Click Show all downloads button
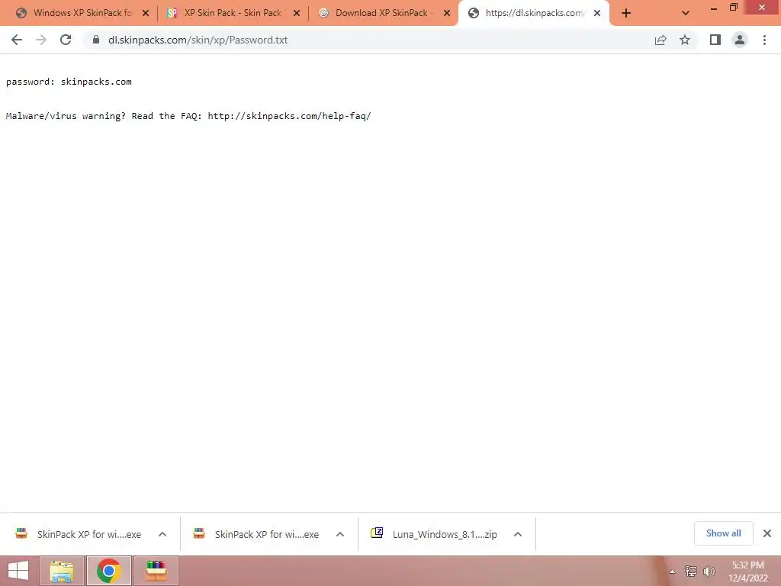This screenshot has width=781, height=586. [x=723, y=533]
